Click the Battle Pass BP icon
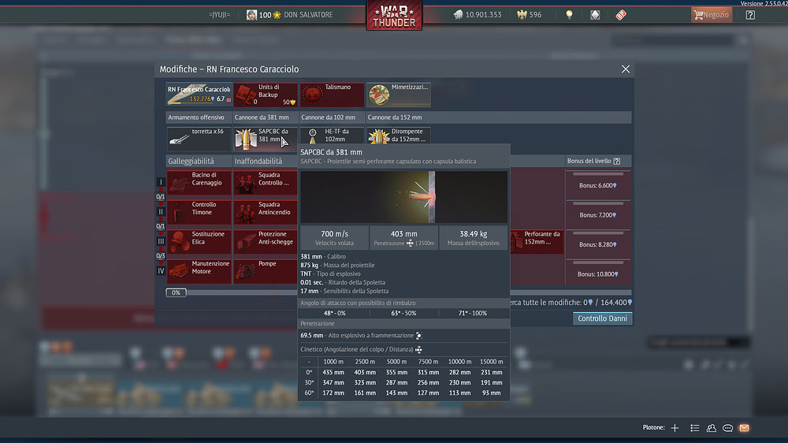Image resolution: width=788 pixels, height=443 pixels. pos(620,15)
